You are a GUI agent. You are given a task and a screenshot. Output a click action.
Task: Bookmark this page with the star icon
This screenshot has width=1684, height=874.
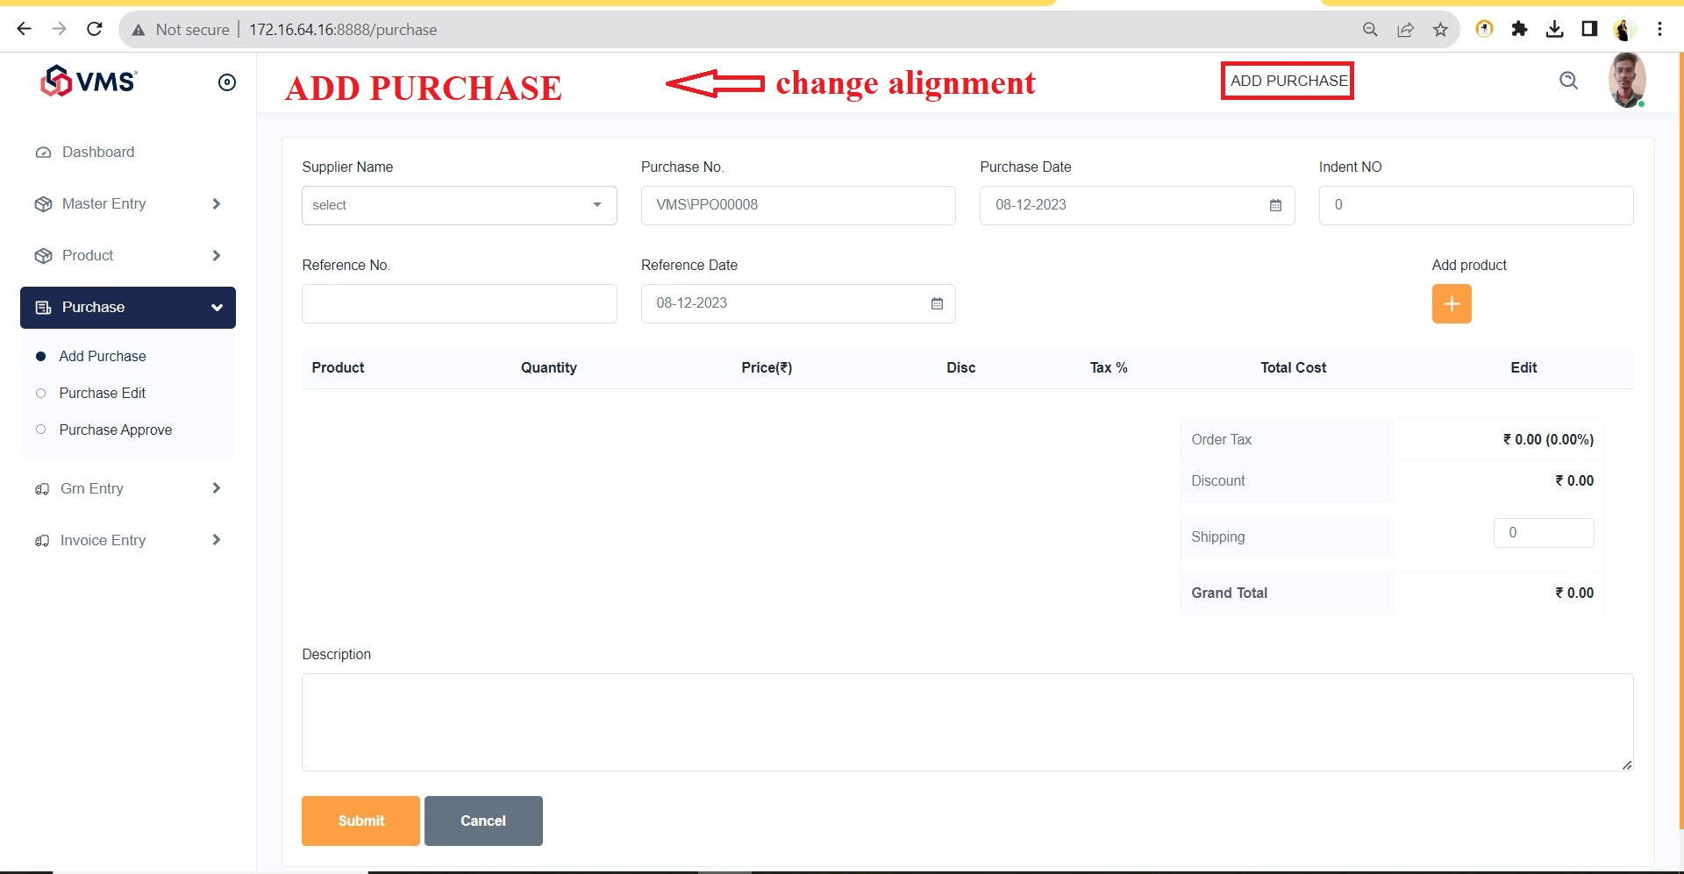[x=1440, y=30]
